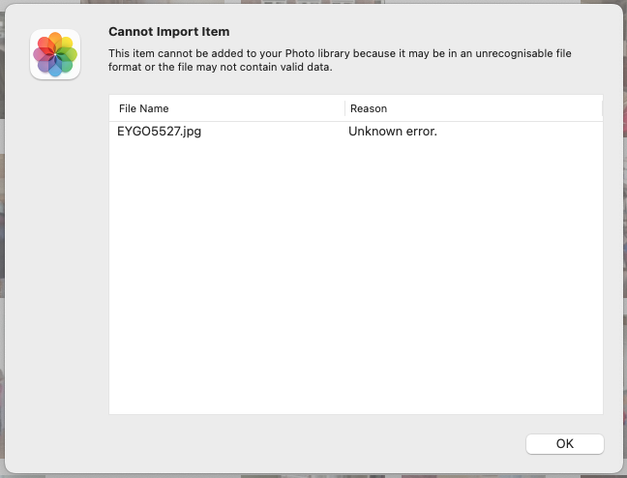The height and width of the screenshot is (478, 627).
Task: Click the divider at right end of Reason header
Action: 602,108
